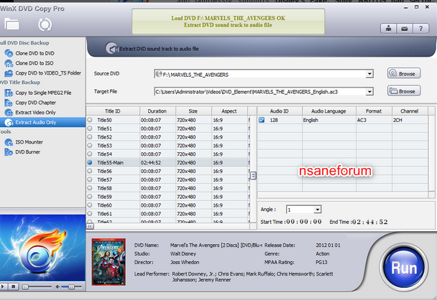
Task: Open the folder icon to load a DVD
Action: 11,24
